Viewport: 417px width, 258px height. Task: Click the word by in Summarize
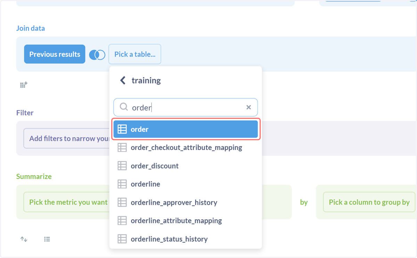[x=304, y=202]
